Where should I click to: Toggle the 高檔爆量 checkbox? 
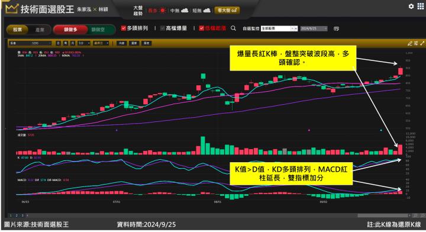(163, 28)
